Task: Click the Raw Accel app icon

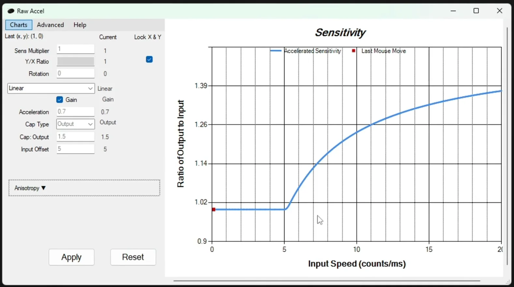Action: point(11,11)
